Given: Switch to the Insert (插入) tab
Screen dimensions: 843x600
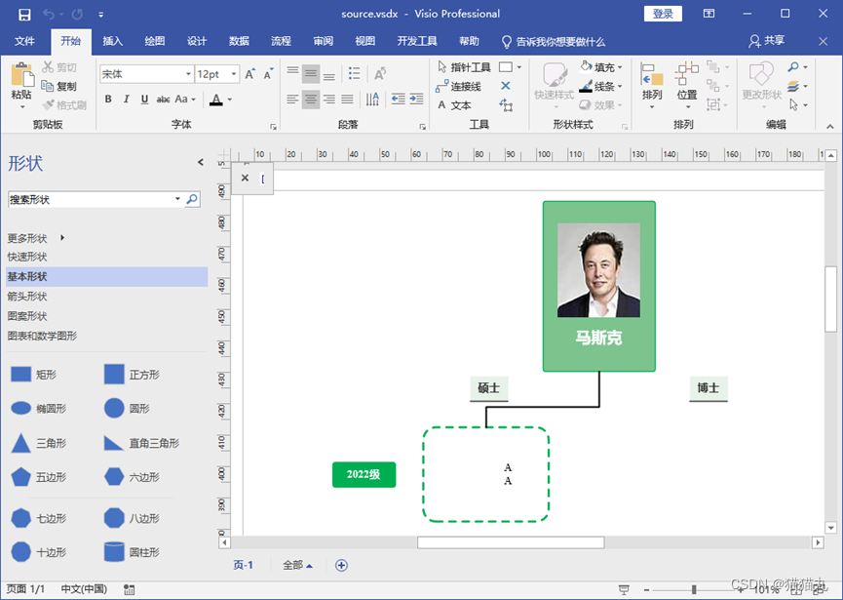Looking at the screenshot, I should 113,41.
